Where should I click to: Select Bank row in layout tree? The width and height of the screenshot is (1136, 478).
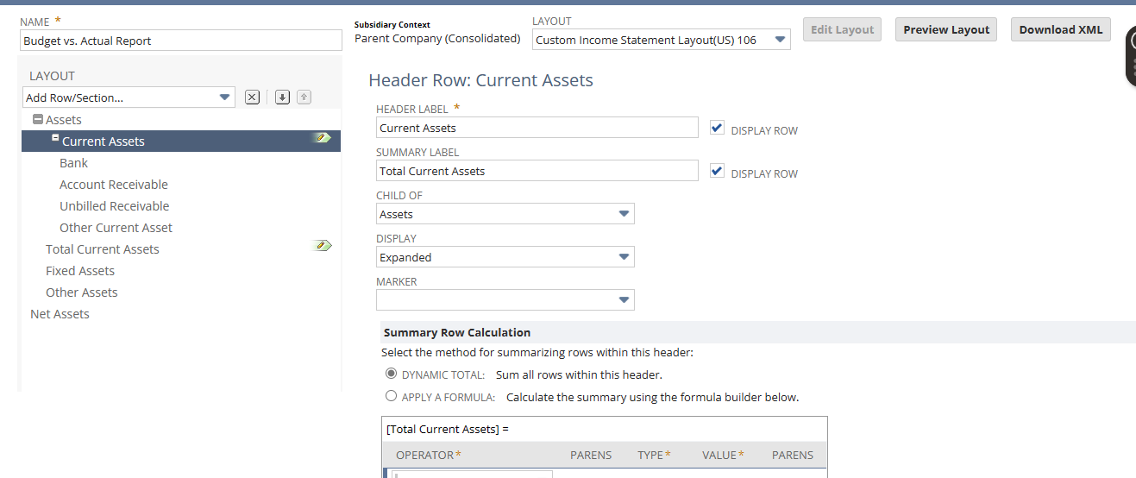(x=74, y=163)
